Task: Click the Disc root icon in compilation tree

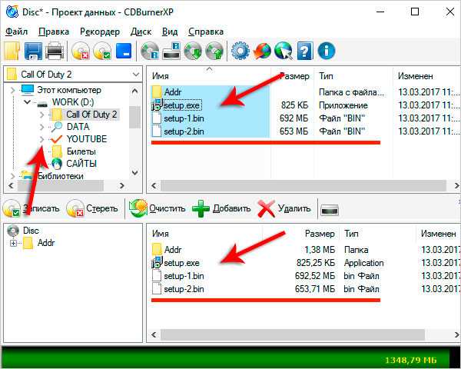Action: coord(12,231)
